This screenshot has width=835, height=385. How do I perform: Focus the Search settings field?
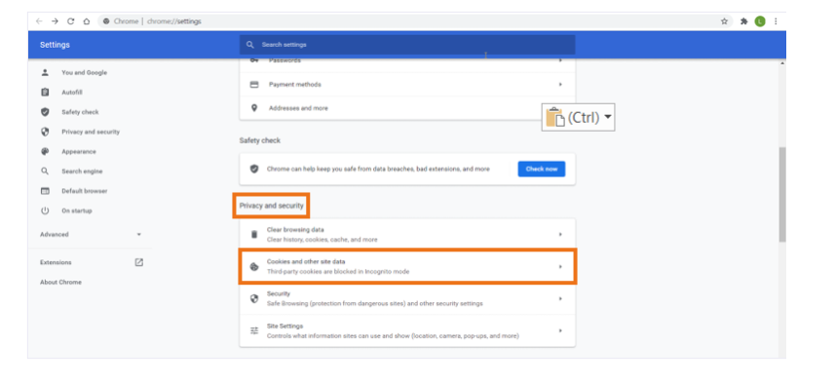407,45
